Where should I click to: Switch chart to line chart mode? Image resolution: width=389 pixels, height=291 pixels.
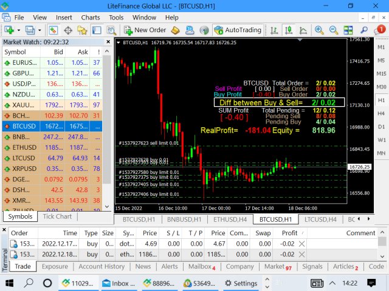coord(303,30)
